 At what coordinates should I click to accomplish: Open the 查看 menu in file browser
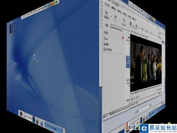click(x=119, y=11)
